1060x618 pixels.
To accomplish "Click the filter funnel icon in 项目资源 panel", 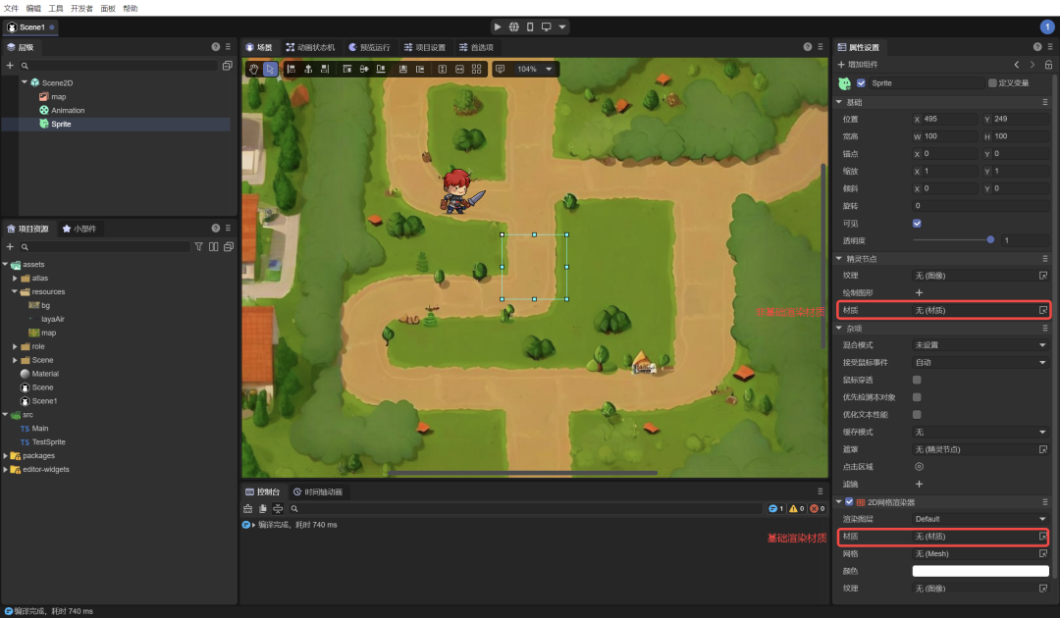I will (198, 246).
